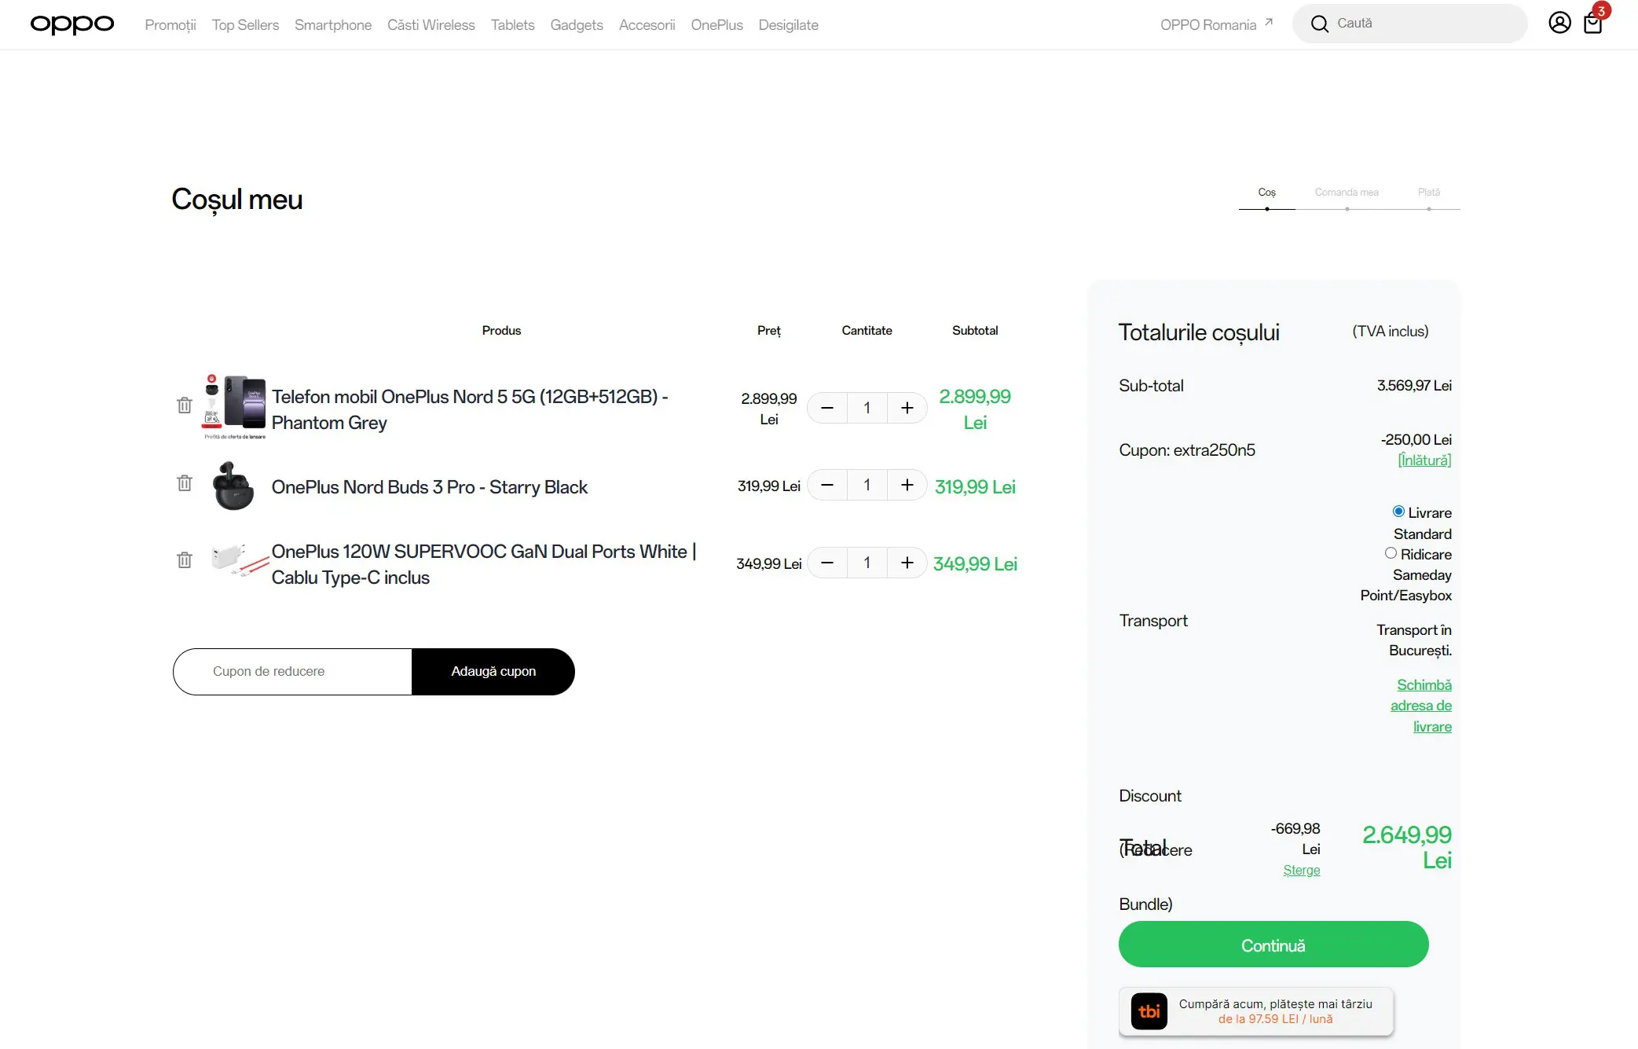This screenshot has width=1638, height=1049.
Task: Open the Tablets menu
Action: (513, 25)
